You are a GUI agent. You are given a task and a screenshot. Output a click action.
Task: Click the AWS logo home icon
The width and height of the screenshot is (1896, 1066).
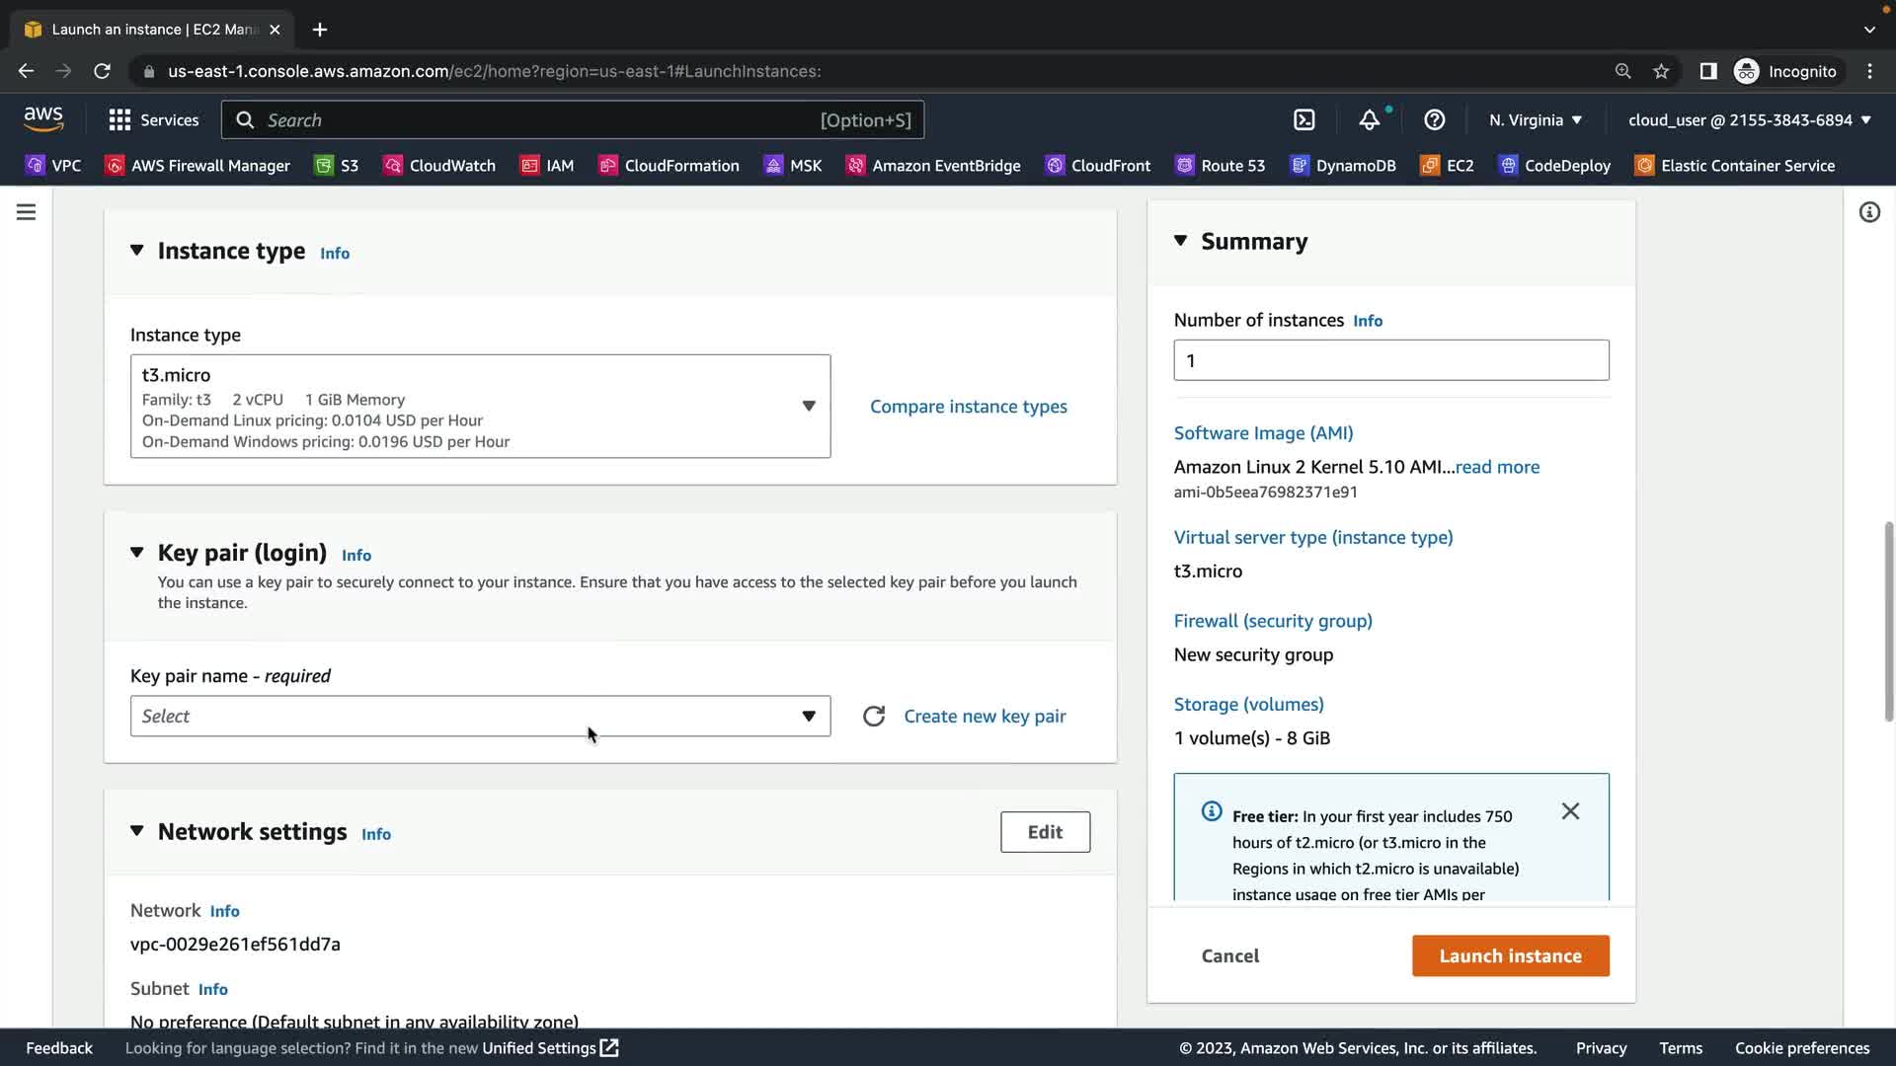point(43,119)
